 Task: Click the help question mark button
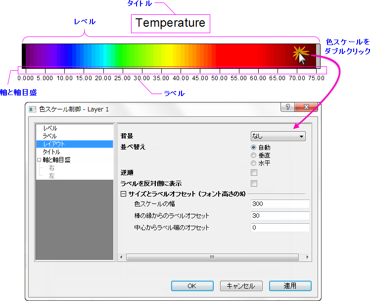click(288, 107)
